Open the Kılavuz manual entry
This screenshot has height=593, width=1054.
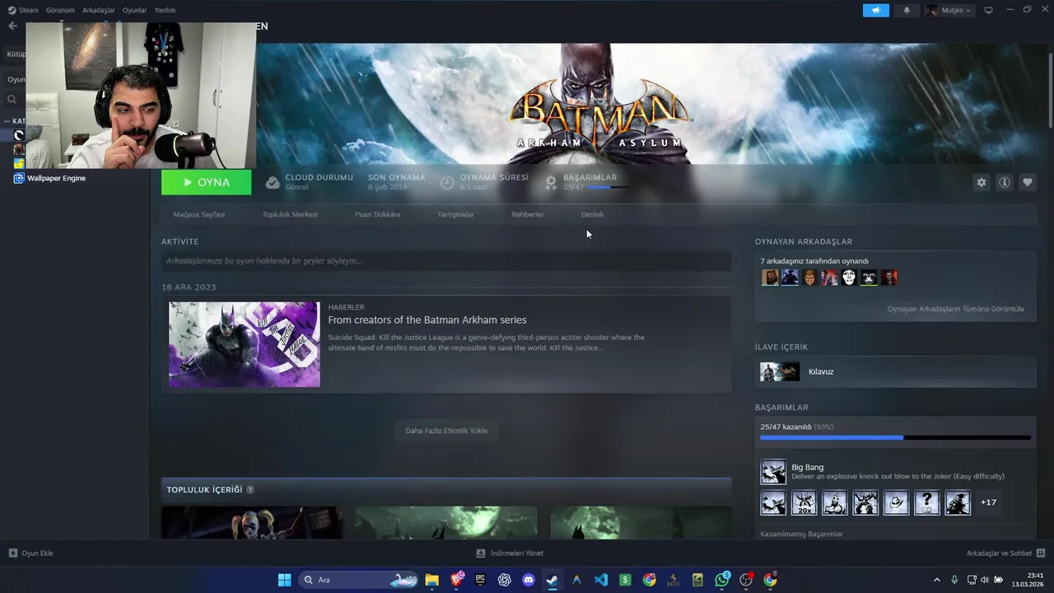click(895, 371)
